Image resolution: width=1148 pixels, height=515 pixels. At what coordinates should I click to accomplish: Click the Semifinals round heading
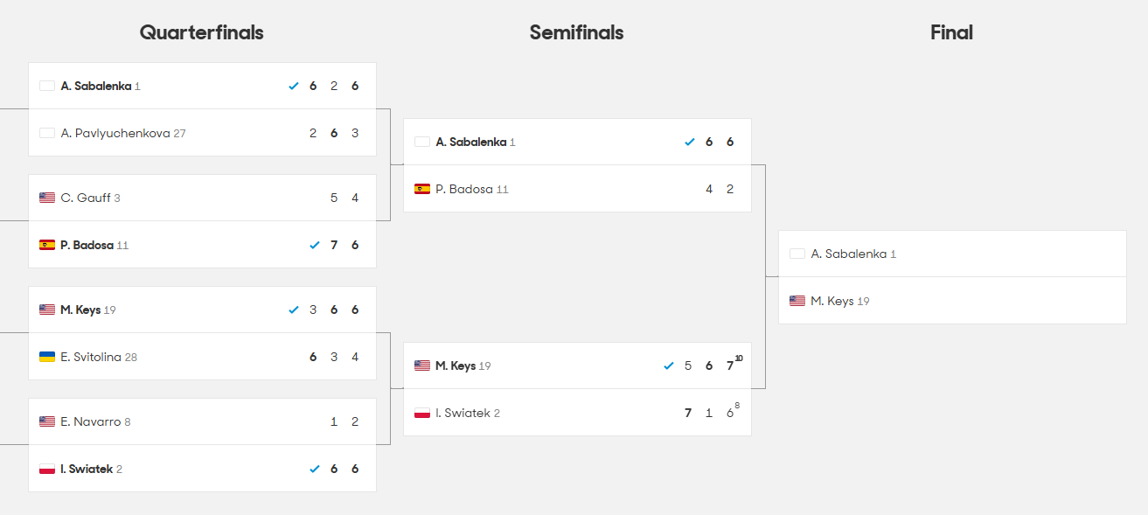coord(577,33)
